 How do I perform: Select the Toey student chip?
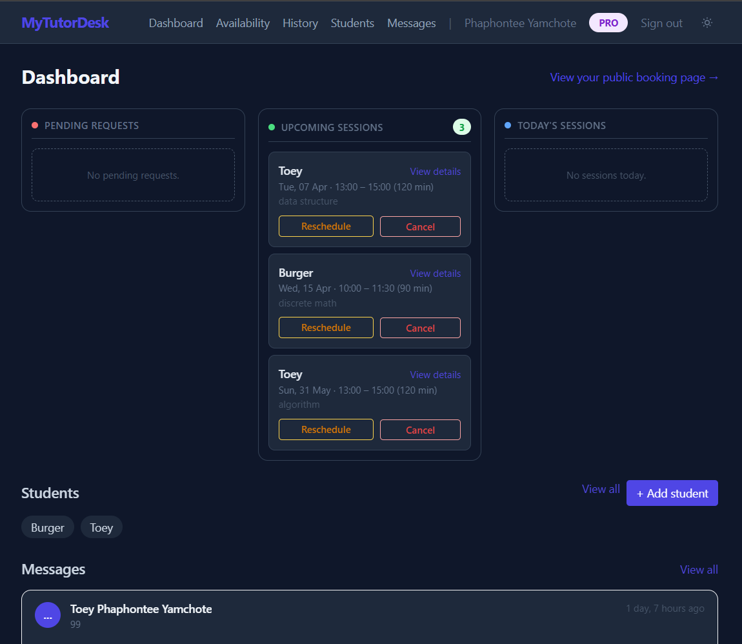pos(101,527)
